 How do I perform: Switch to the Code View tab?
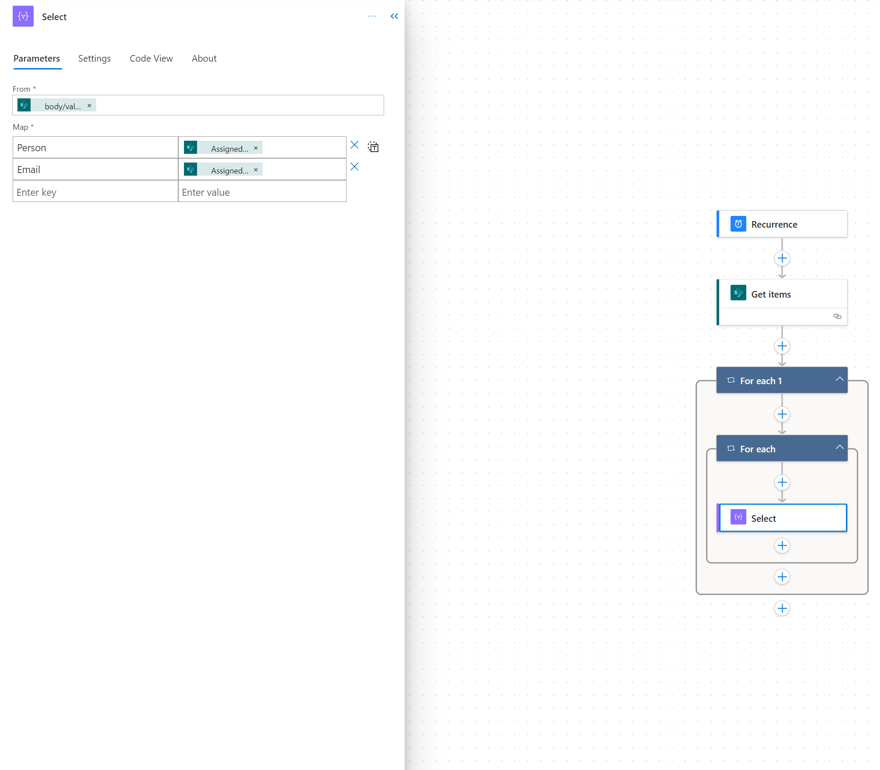coord(151,59)
